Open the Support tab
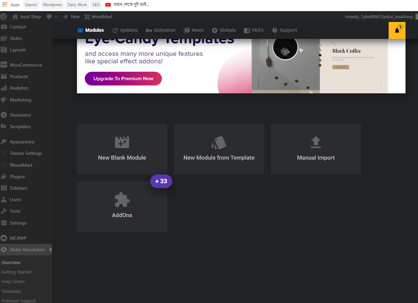This screenshot has width=418, height=303. pos(285,30)
